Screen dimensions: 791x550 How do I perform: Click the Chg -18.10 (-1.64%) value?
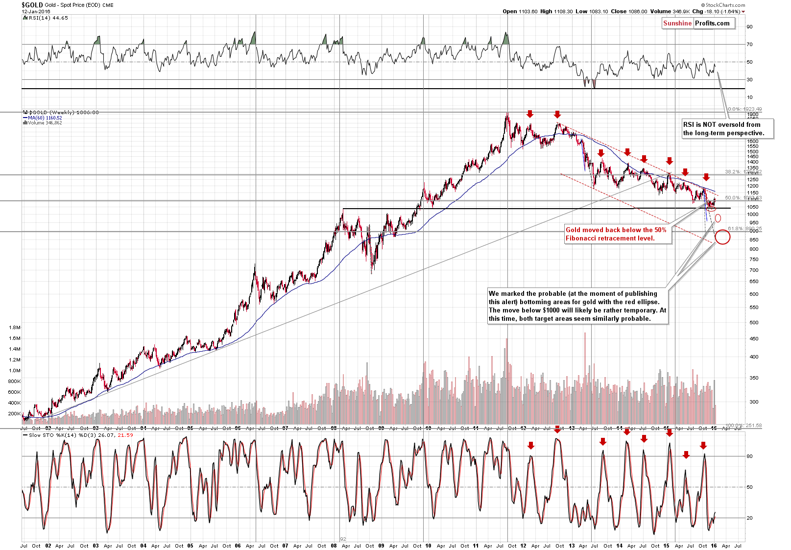[x=716, y=11]
